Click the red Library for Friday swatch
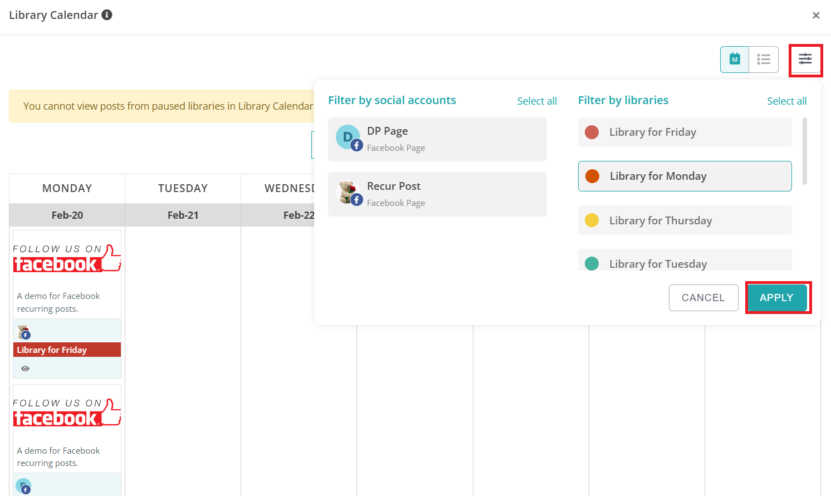The height and width of the screenshot is (496, 831). 592,132
